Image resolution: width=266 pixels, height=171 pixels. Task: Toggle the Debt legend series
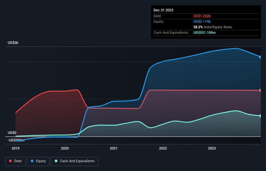pyautogui.click(x=15, y=161)
